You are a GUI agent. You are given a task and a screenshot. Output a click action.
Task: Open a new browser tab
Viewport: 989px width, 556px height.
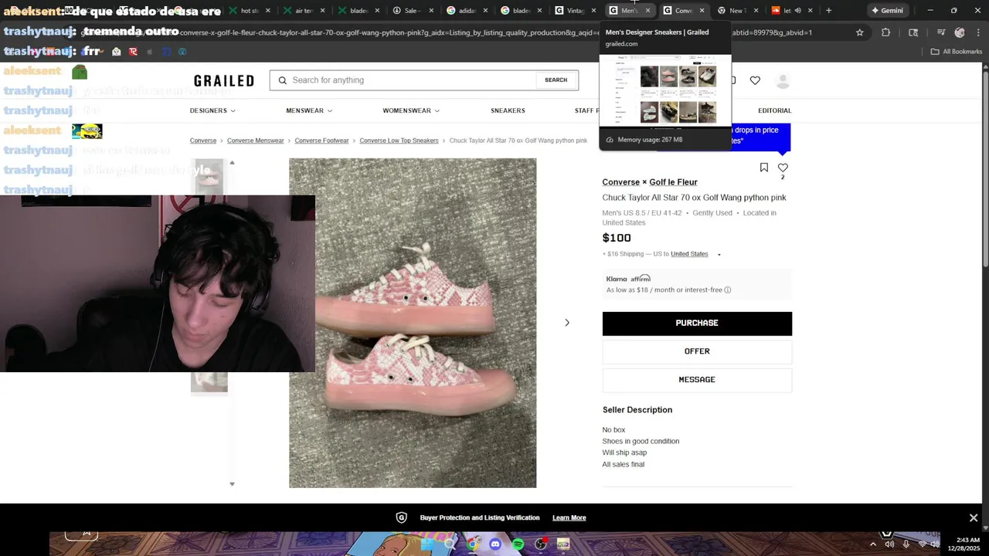(x=828, y=11)
